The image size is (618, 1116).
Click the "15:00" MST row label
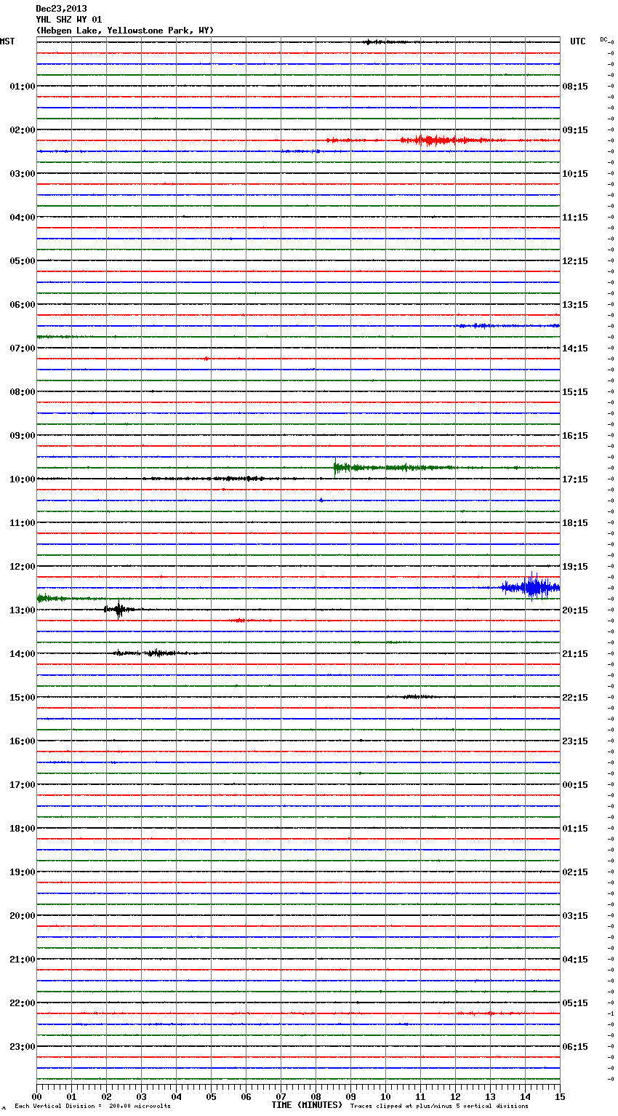pyautogui.click(x=23, y=698)
